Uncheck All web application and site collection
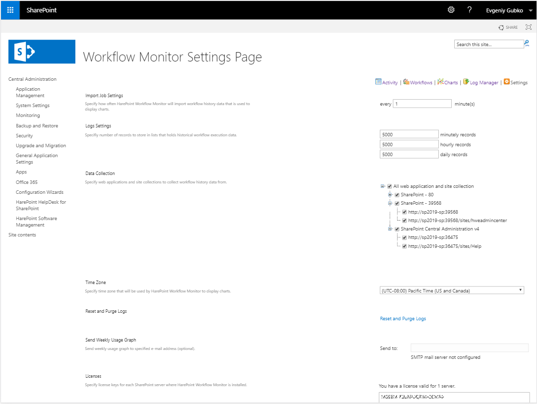This screenshot has width=537, height=404. (x=390, y=186)
